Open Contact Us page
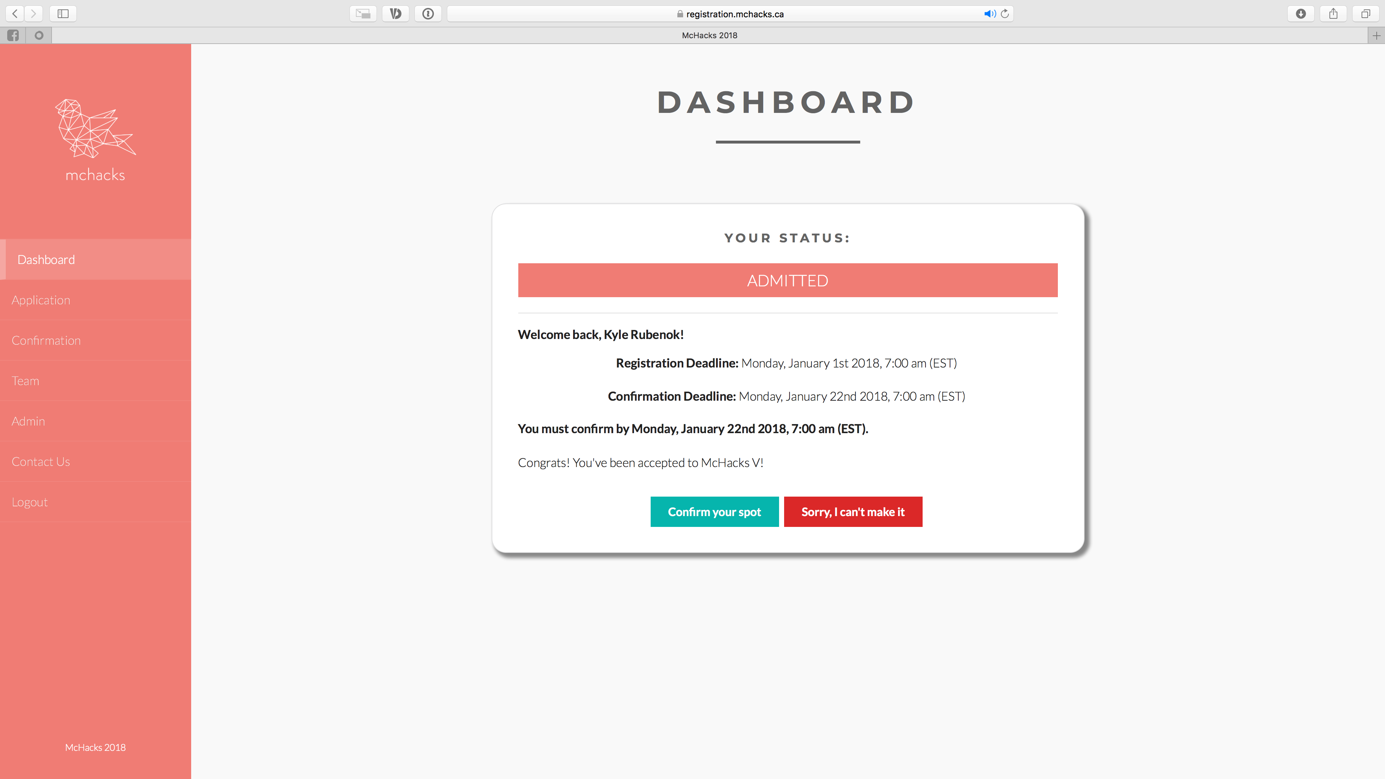 (x=40, y=461)
